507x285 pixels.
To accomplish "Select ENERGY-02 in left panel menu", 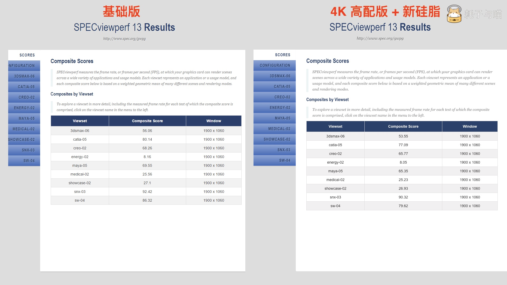I will click(x=24, y=108).
